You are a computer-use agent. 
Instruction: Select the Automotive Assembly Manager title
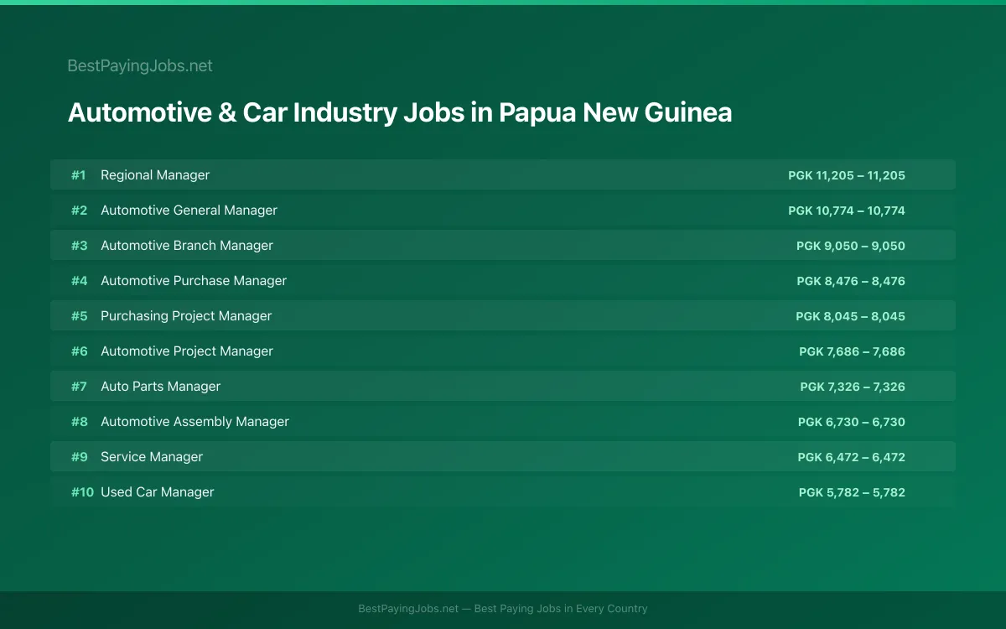pyautogui.click(x=194, y=422)
